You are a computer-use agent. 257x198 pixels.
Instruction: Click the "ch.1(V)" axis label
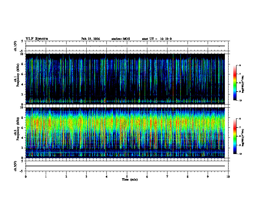pos(16,46)
